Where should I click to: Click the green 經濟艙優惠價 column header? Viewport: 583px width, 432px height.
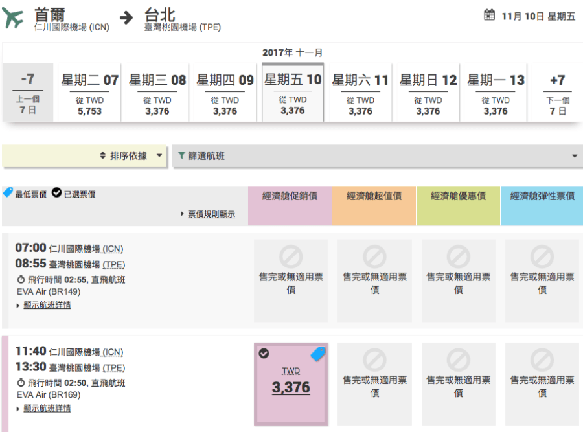[x=458, y=205]
